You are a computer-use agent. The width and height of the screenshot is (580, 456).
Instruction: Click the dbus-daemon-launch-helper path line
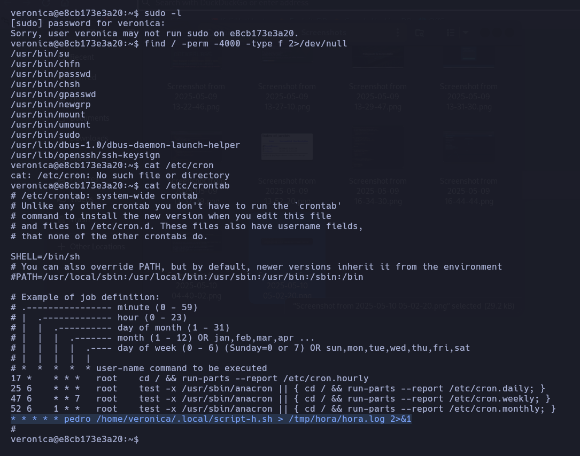pos(126,145)
